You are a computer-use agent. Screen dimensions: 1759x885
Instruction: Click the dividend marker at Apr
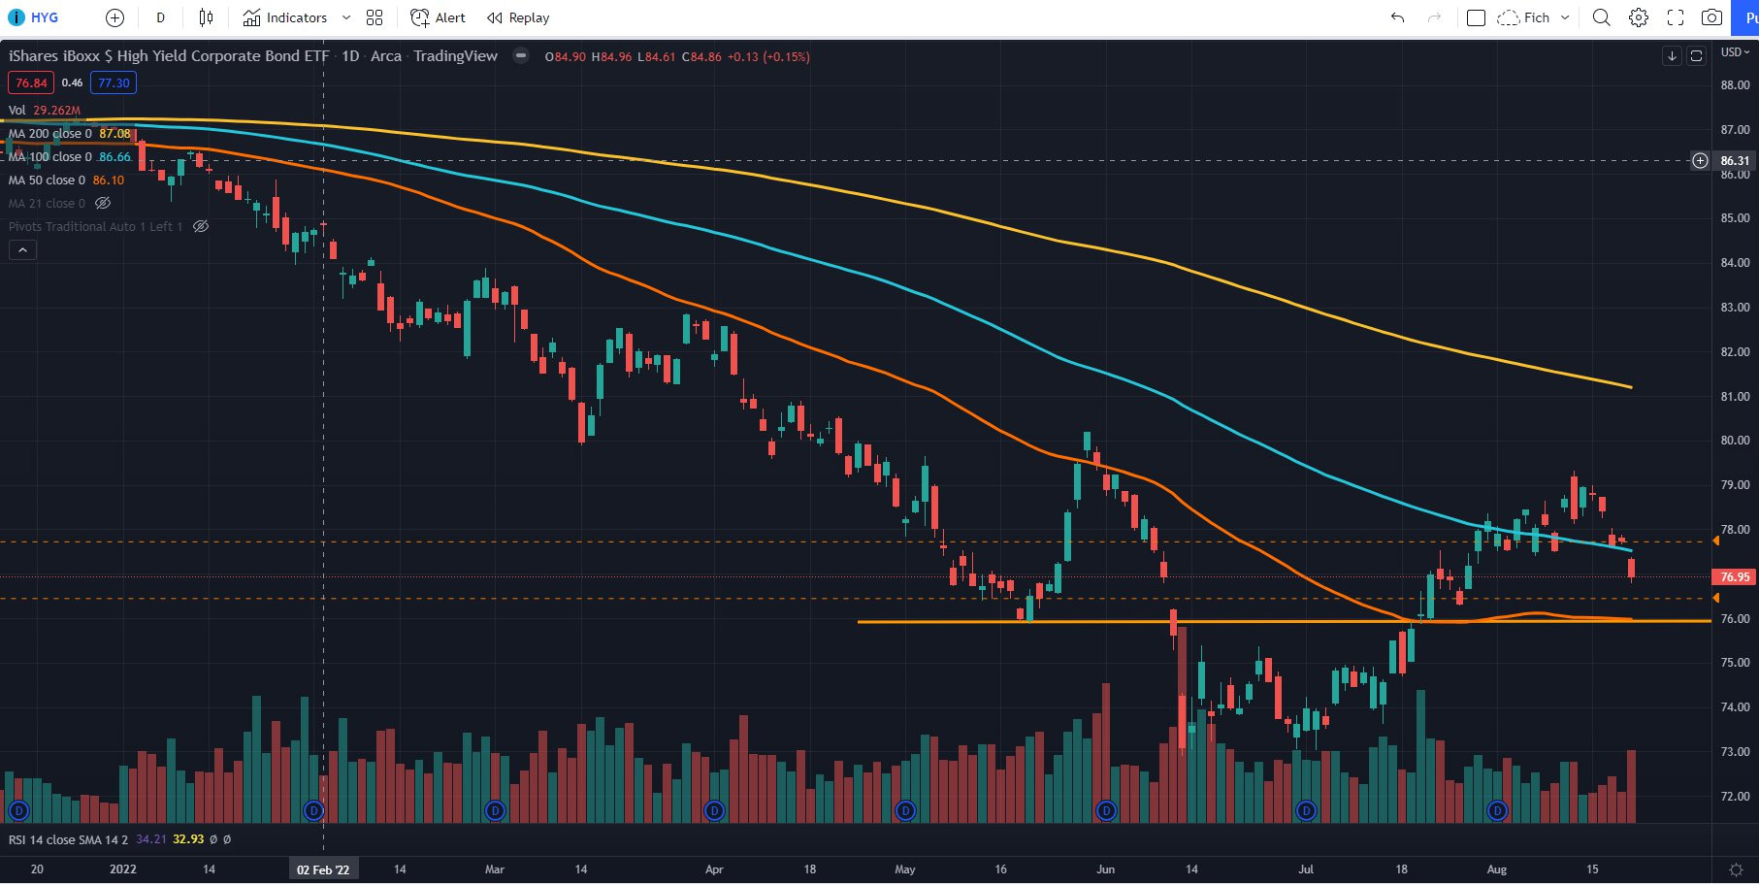pyautogui.click(x=715, y=810)
